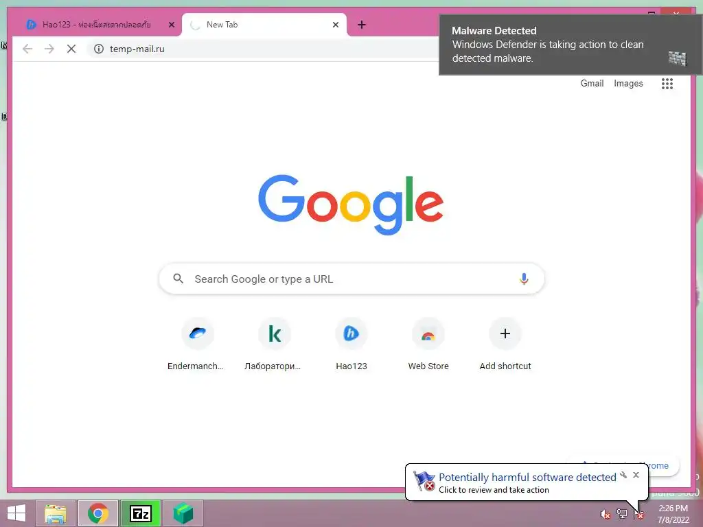703x527 pixels.
Task: Open the Web Store shortcut
Action: pos(428,344)
